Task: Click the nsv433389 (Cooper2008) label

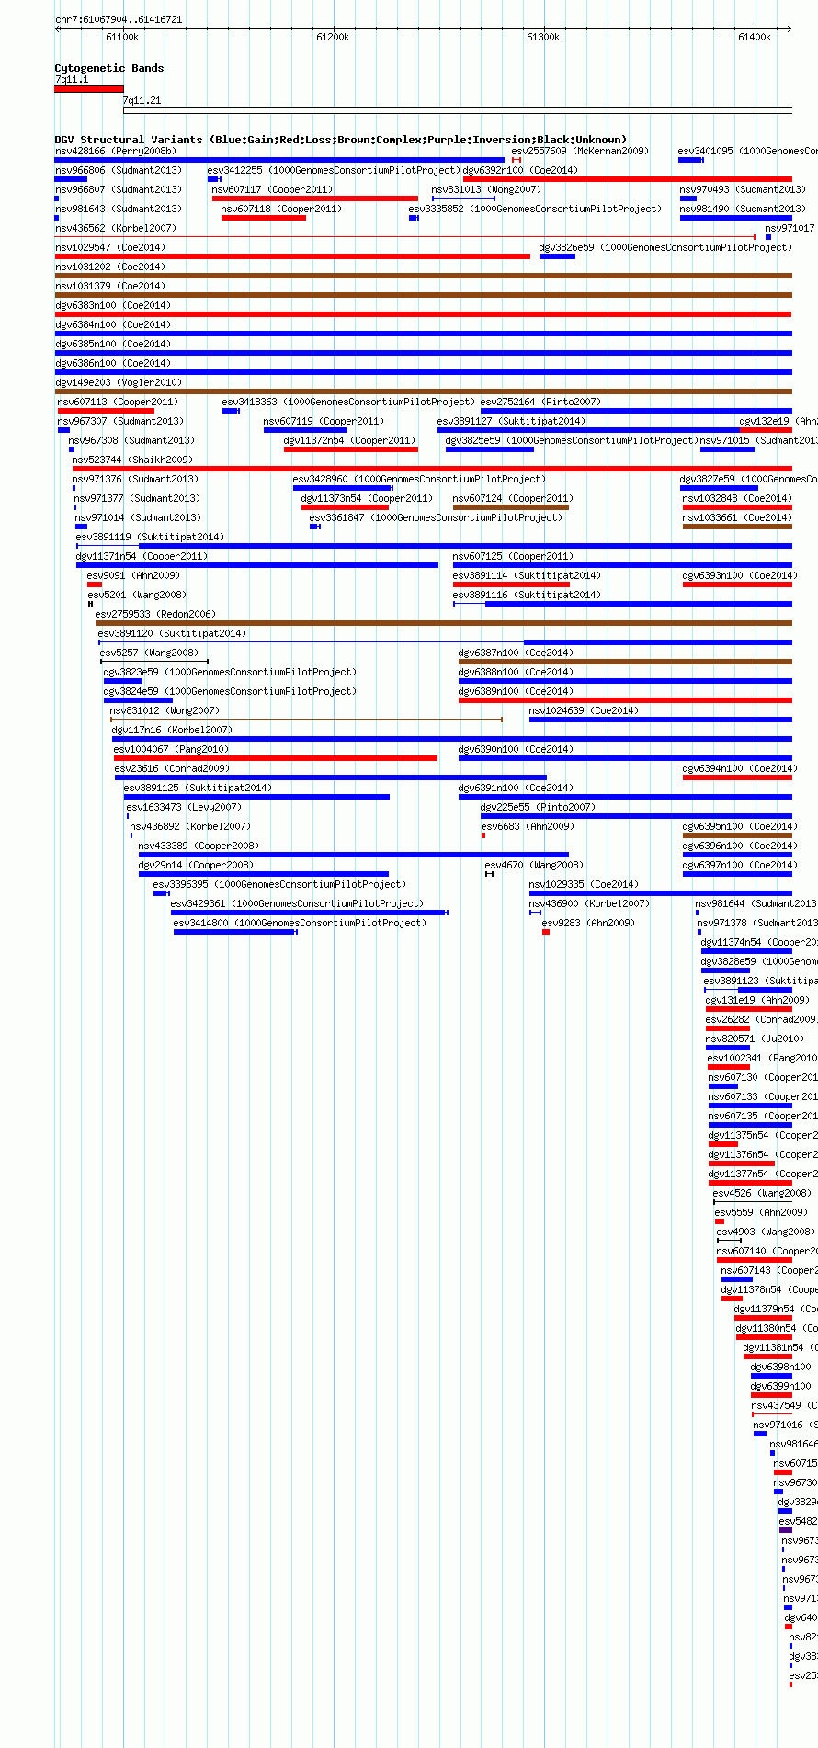Action: click(x=199, y=846)
